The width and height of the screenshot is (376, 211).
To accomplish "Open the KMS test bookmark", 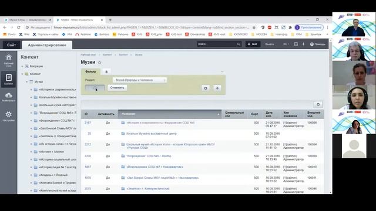I will coord(174,35).
